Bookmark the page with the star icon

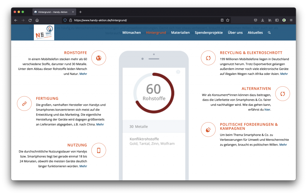pyautogui.click(x=228, y=20)
